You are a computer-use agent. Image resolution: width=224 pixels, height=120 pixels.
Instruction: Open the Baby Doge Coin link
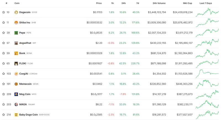pos(28,114)
